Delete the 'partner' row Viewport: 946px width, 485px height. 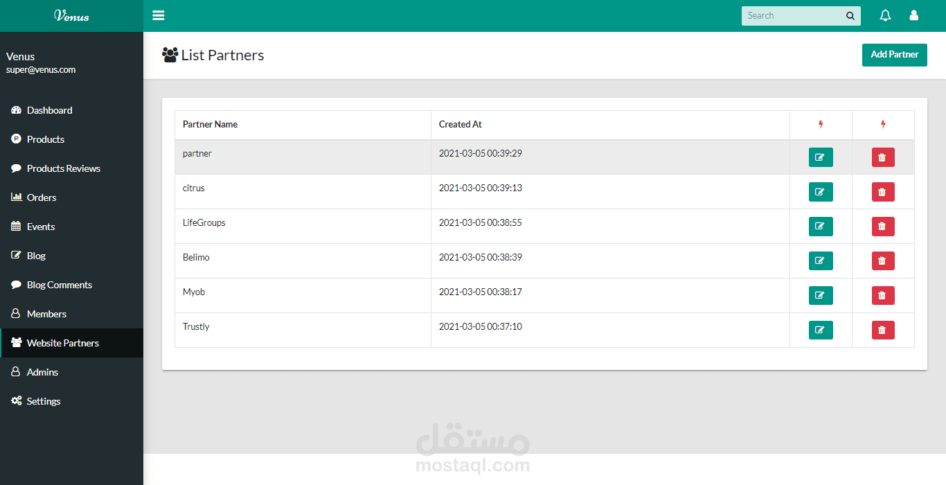tap(883, 157)
